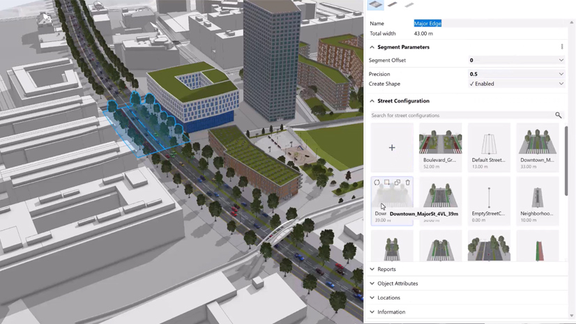
Task: Collapse the Segment Parameters section
Action: tap(372, 47)
